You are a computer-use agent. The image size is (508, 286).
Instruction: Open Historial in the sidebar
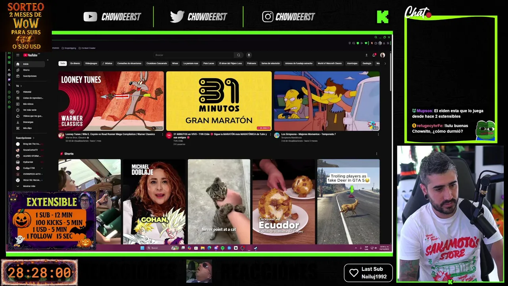pyautogui.click(x=30, y=92)
